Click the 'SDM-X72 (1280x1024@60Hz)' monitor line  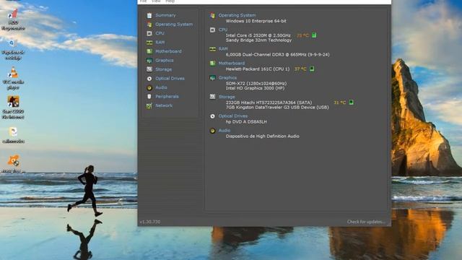[x=256, y=84]
